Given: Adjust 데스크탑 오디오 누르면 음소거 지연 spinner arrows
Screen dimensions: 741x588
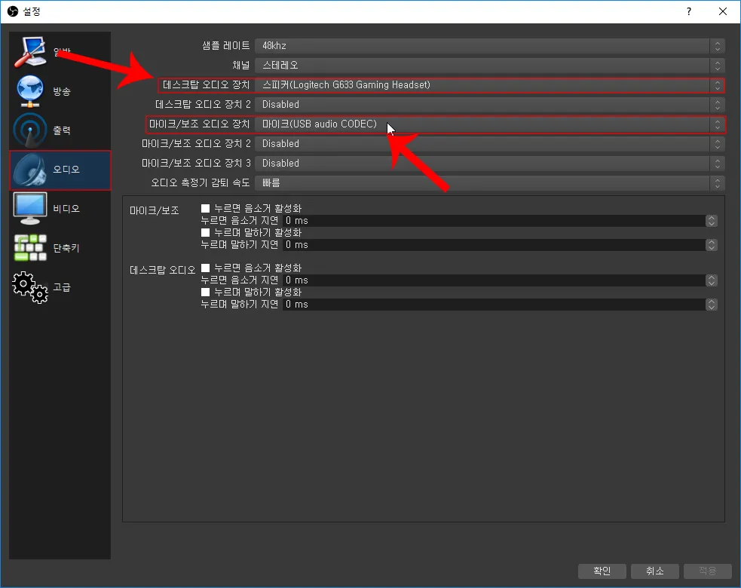Looking at the screenshot, I should pyautogui.click(x=712, y=280).
